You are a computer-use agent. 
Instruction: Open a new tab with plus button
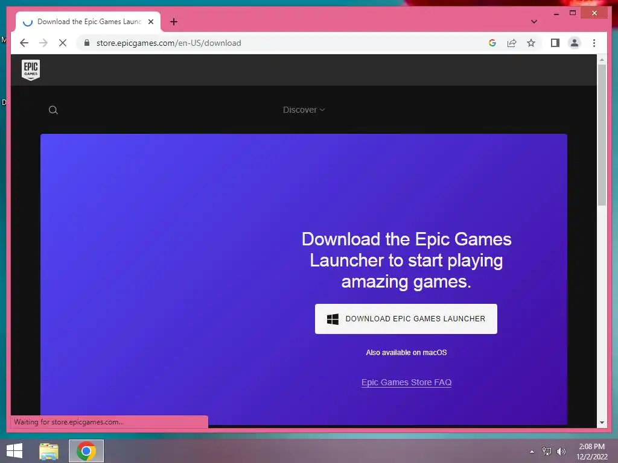point(174,22)
